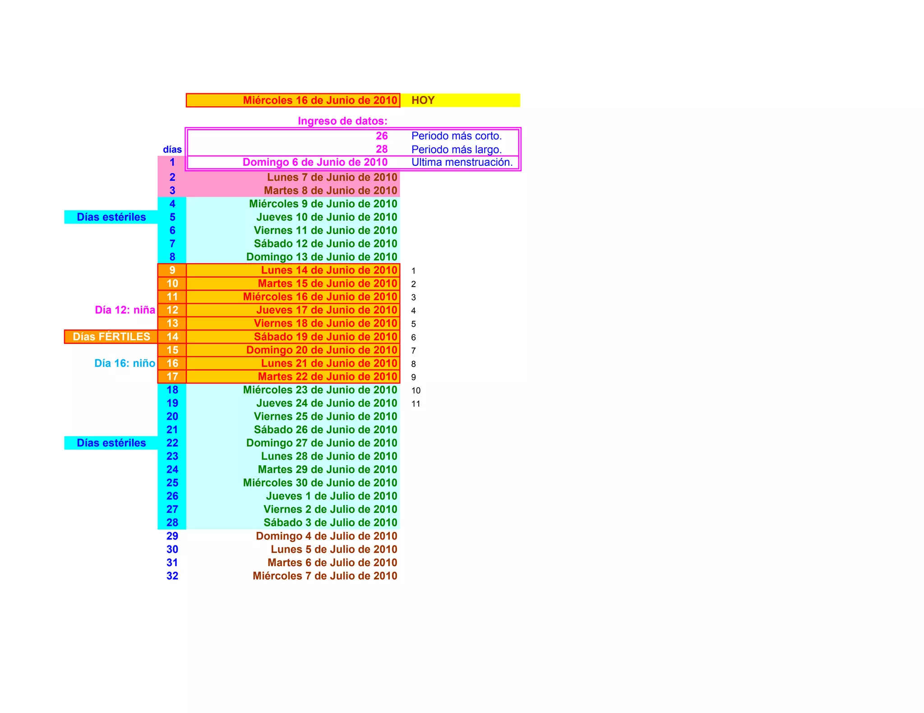Select pink cell 'Lunes 7 de Junio de 2010'
The image size is (924, 713).
click(x=332, y=177)
